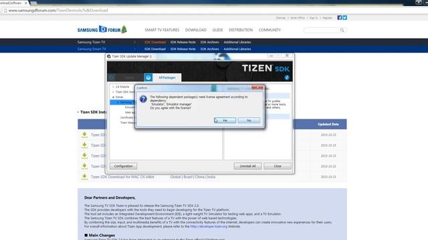Click the China link for MAC OS 64bit
Viewport: 428px width, 240px height.
click(200, 177)
